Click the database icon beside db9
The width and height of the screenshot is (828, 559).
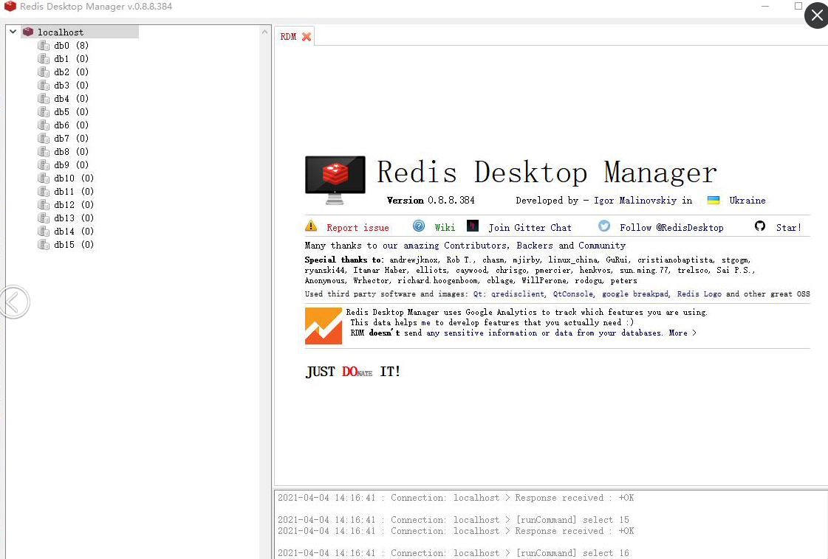[44, 164]
